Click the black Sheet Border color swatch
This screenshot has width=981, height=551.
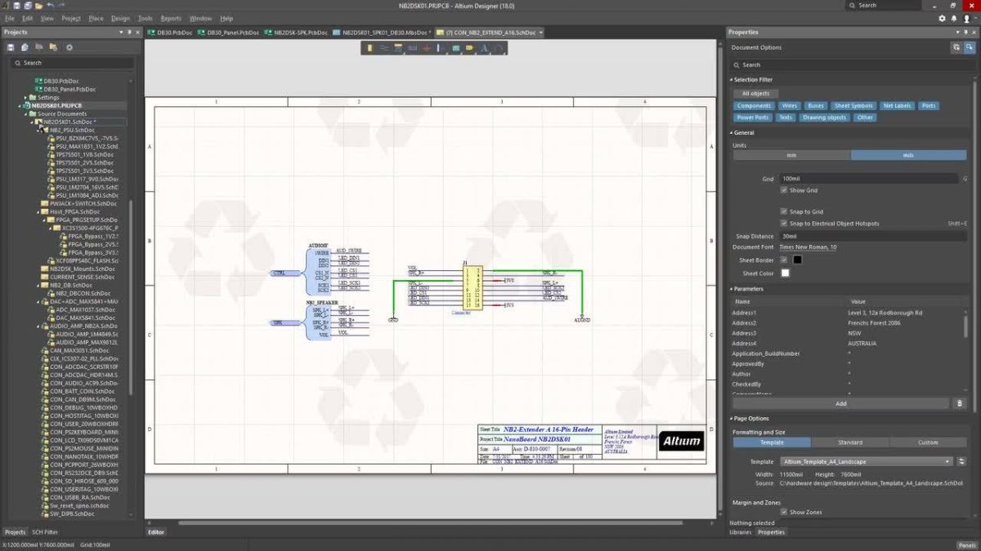pyautogui.click(x=797, y=260)
